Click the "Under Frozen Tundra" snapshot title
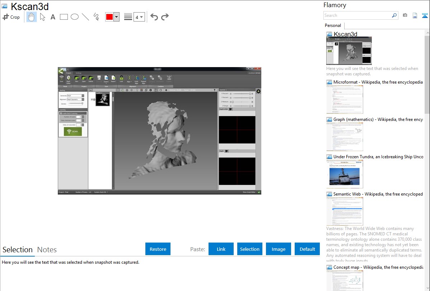The height and width of the screenshot is (291, 430). [378, 156]
